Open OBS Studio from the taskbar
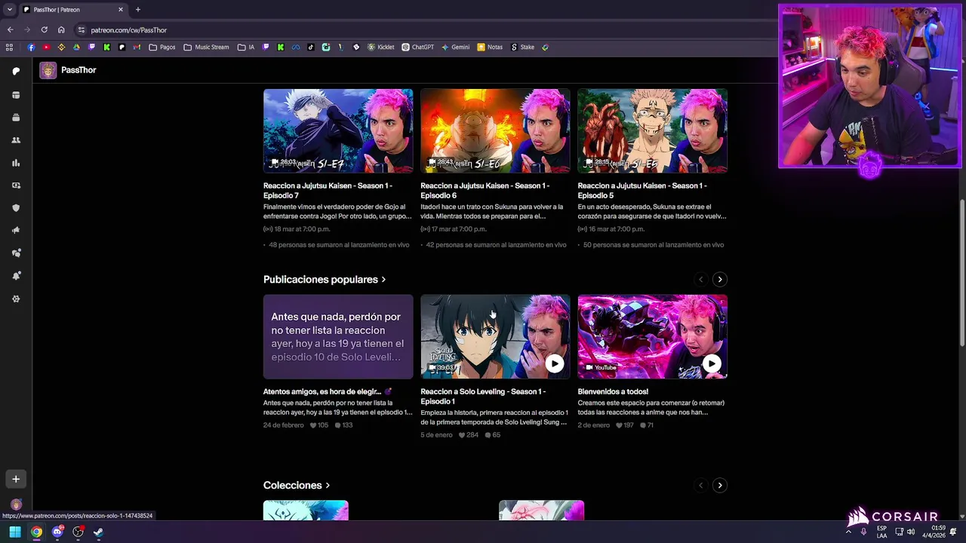The image size is (966, 543). [78, 532]
